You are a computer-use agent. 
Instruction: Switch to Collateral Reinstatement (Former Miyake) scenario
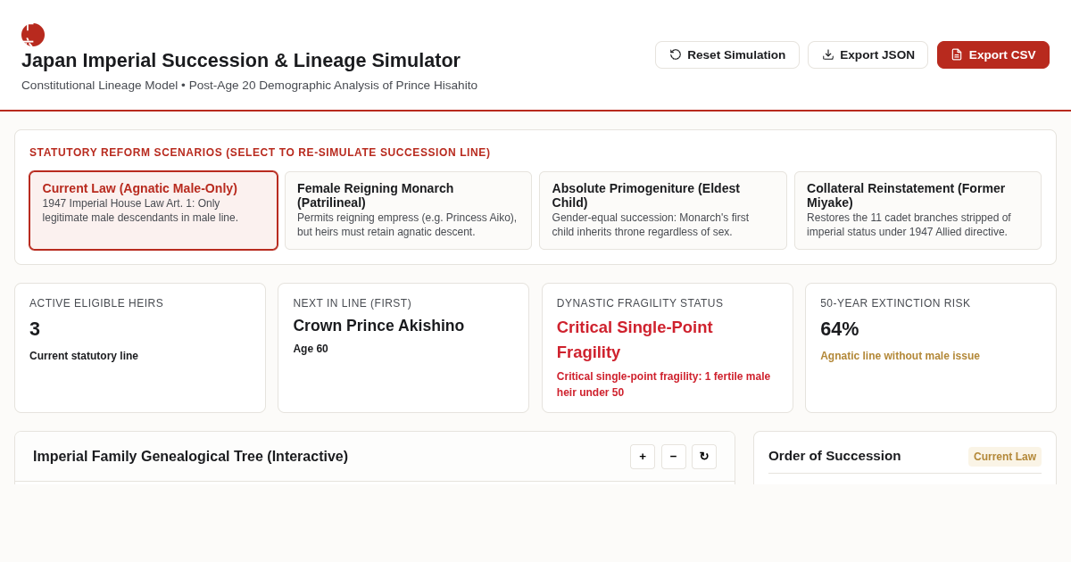point(917,211)
